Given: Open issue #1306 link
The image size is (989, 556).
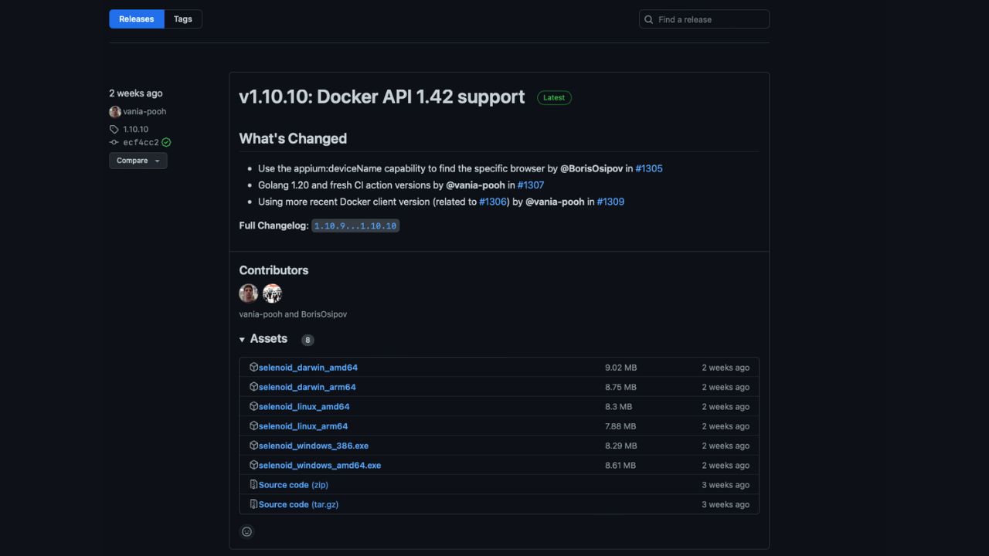Looking at the screenshot, I should (493, 202).
